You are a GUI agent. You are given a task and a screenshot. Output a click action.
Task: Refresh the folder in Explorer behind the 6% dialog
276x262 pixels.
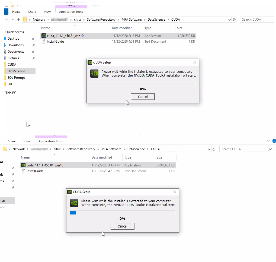click(214, 149)
